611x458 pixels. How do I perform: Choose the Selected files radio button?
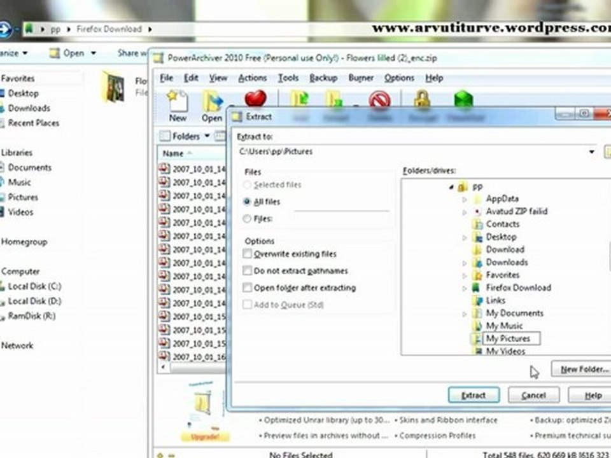247,185
